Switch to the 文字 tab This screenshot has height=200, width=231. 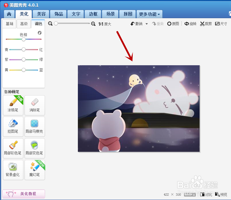click(76, 14)
